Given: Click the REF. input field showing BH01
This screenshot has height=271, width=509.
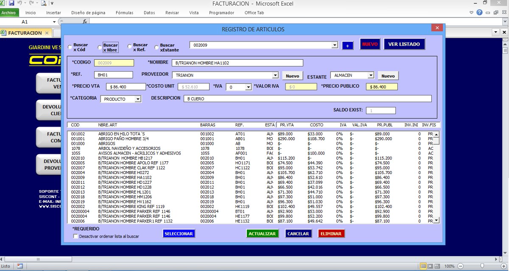Looking at the screenshot, I should coord(113,75).
